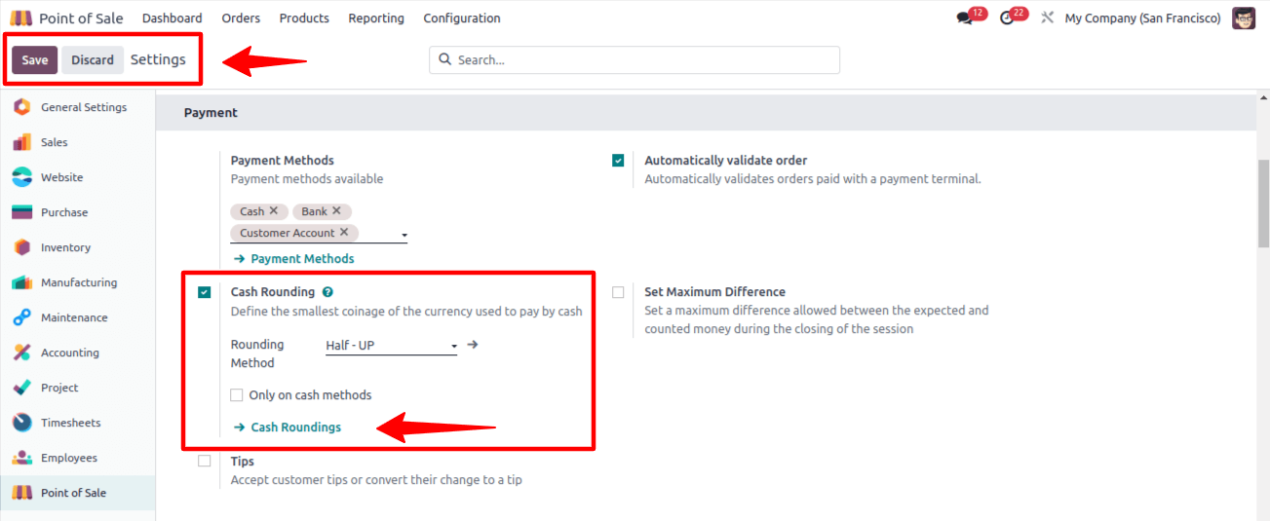Click the search magnifier icon

pyautogui.click(x=445, y=59)
